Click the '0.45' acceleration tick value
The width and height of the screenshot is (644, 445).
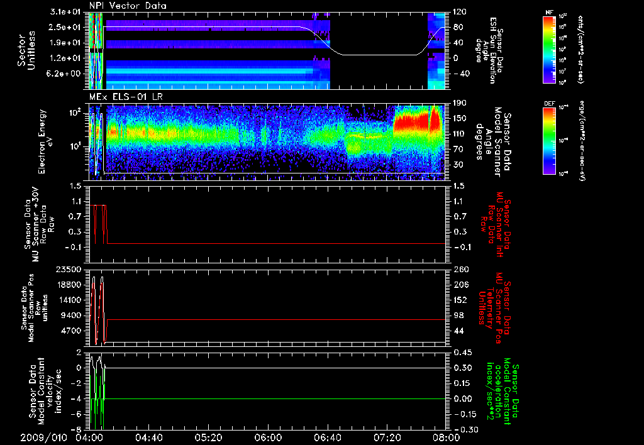pyautogui.click(x=462, y=352)
